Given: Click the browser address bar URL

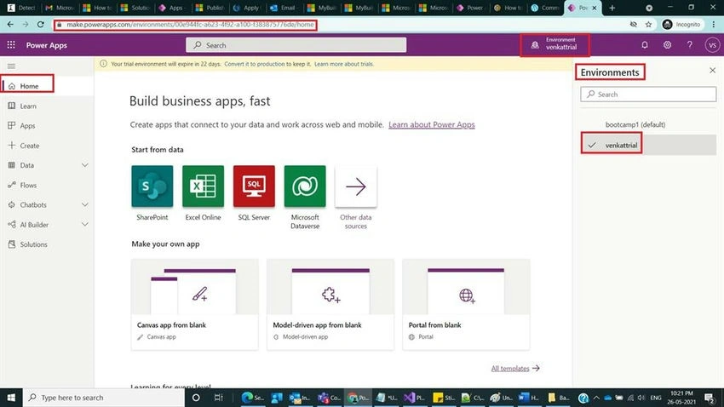Looking at the screenshot, I should pos(190,25).
